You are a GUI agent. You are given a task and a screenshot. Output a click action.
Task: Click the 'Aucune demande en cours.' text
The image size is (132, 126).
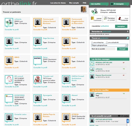click(100, 34)
